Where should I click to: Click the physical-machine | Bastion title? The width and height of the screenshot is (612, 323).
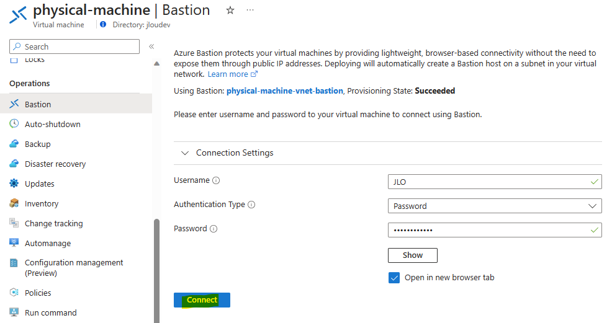pyautogui.click(x=122, y=10)
